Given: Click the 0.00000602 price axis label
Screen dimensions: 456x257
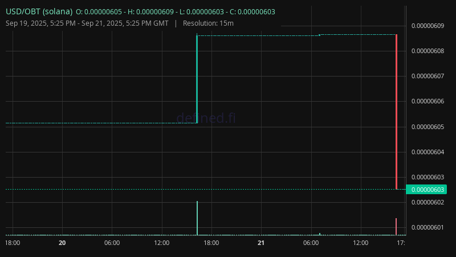Looking at the screenshot, I should click(x=428, y=202).
